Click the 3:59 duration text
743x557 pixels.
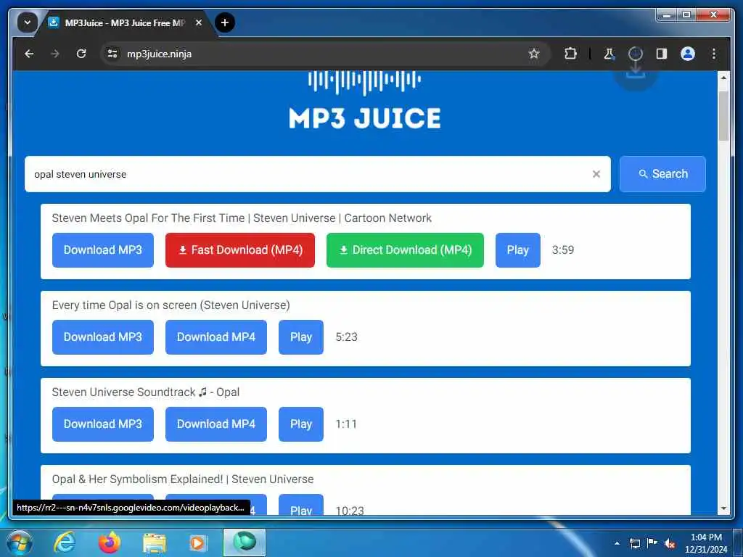pyautogui.click(x=563, y=249)
